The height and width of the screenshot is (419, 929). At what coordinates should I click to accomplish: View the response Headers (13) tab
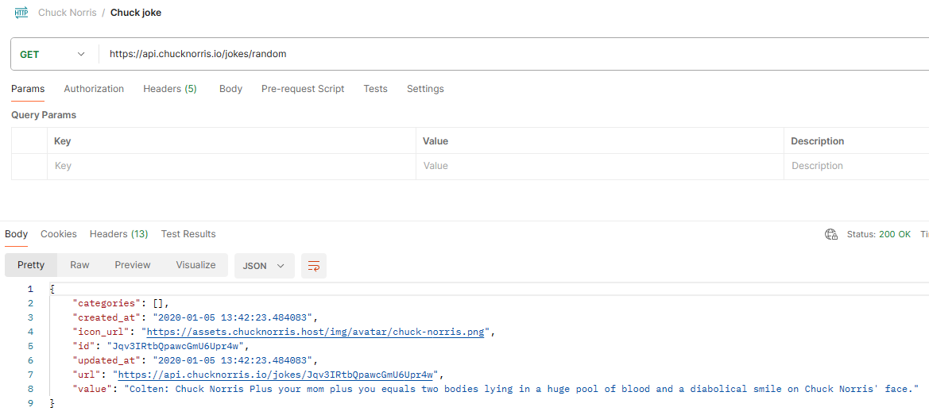pos(118,234)
